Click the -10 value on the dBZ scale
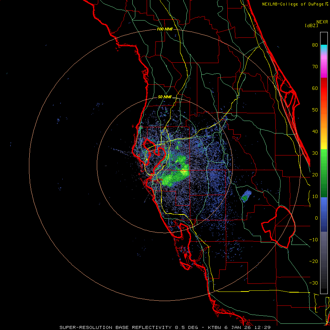 coord(313,240)
